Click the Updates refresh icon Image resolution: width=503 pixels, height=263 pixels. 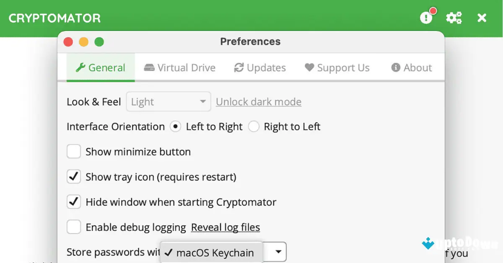[238, 67]
